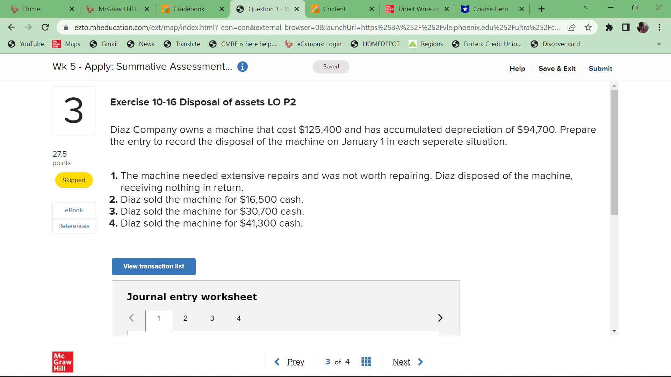Image resolution: width=671 pixels, height=377 pixels.
Task: Click the McGraw Hill logo
Action: coord(63,362)
